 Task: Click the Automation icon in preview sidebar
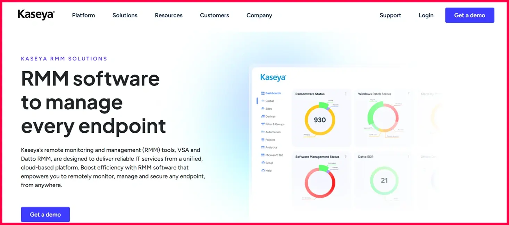point(263,132)
